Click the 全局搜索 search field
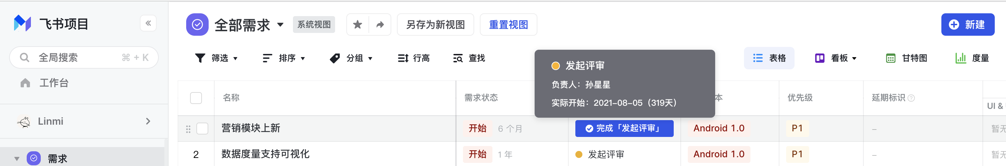The width and height of the screenshot is (1006, 166). click(x=84, y=58)
